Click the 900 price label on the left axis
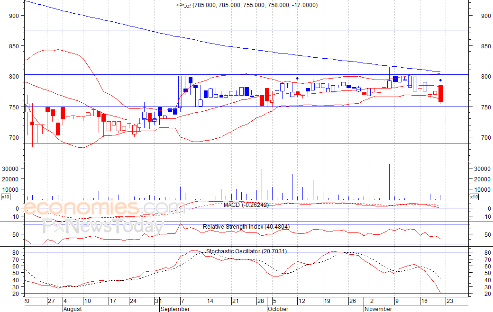Viewport: 493px width, 312px height. coord(14,16)
